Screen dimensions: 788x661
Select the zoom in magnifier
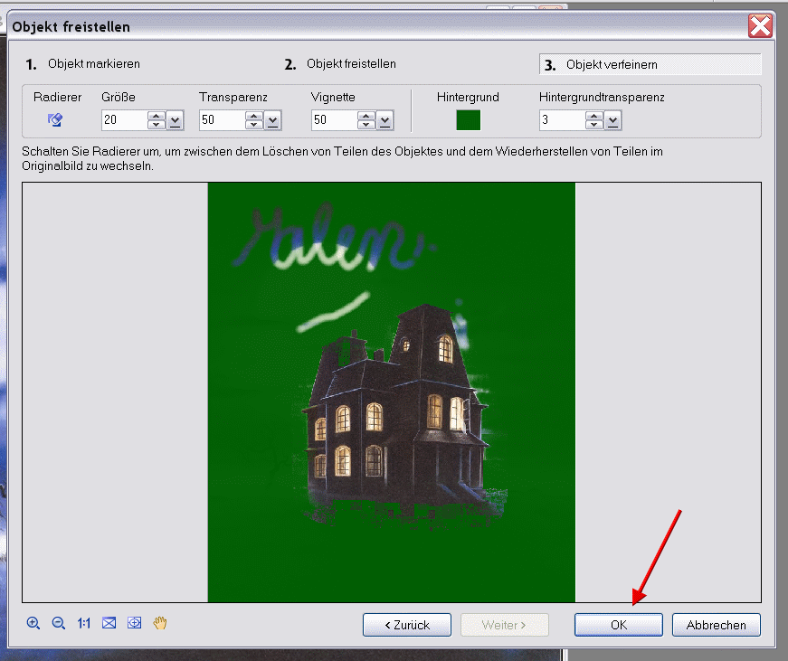(33, 623)
